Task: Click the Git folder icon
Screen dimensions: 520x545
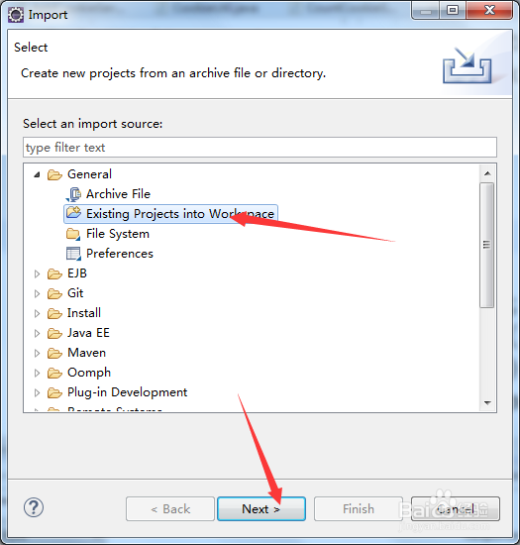Action: [54, 293]
